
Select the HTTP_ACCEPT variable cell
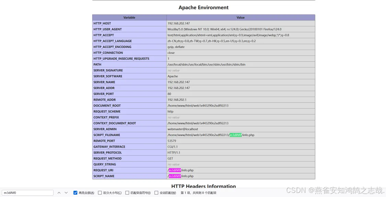point(129,35)
